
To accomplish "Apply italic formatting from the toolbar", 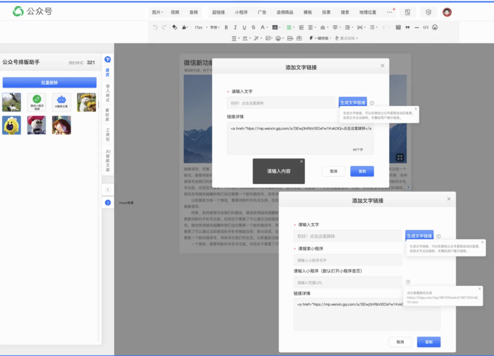I will (235, 27).
